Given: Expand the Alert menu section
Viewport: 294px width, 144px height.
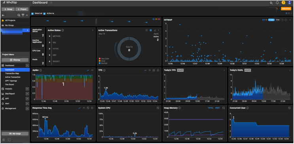Looking at the screenshot, I should 27,104.
